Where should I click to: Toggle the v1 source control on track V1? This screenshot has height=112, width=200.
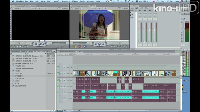point(61,73)
